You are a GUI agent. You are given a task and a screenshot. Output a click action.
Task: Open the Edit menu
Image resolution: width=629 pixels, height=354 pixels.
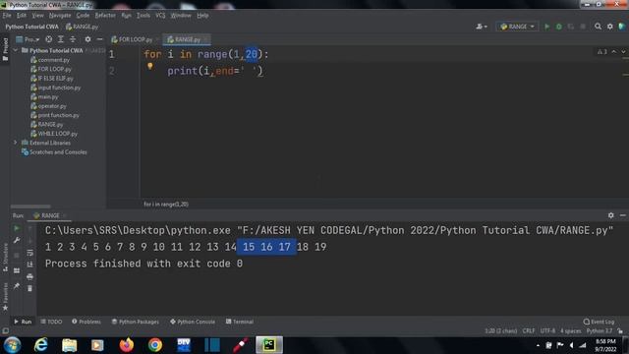pos(22,16)
